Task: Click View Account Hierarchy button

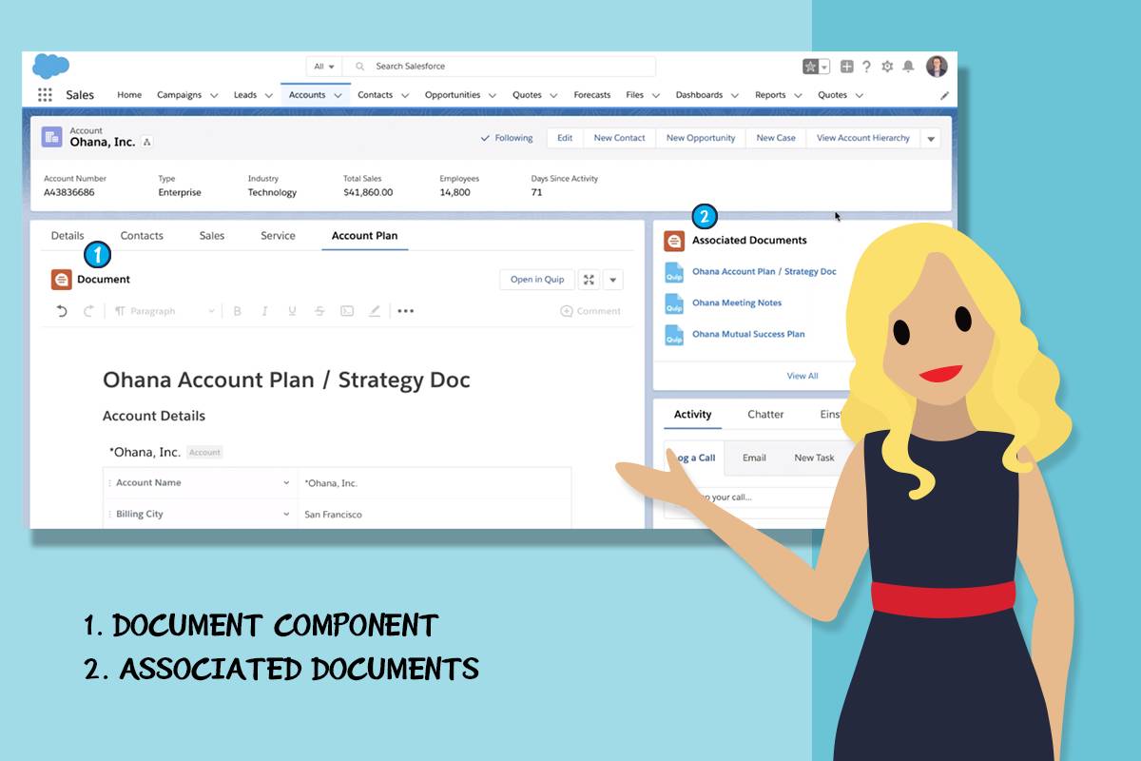Action: (x=863, y=138)
